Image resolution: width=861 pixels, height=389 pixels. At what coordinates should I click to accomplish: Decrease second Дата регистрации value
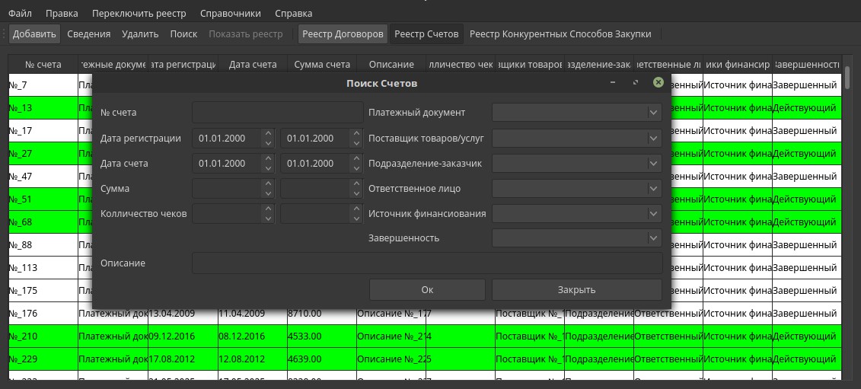[x=356, y=143]
